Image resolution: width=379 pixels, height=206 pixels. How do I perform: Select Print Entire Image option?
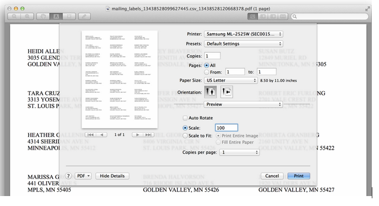tap(218, 136)
